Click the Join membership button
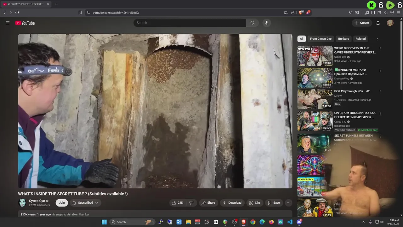This screenshot has width=403, height=227. tap(62, 203)
